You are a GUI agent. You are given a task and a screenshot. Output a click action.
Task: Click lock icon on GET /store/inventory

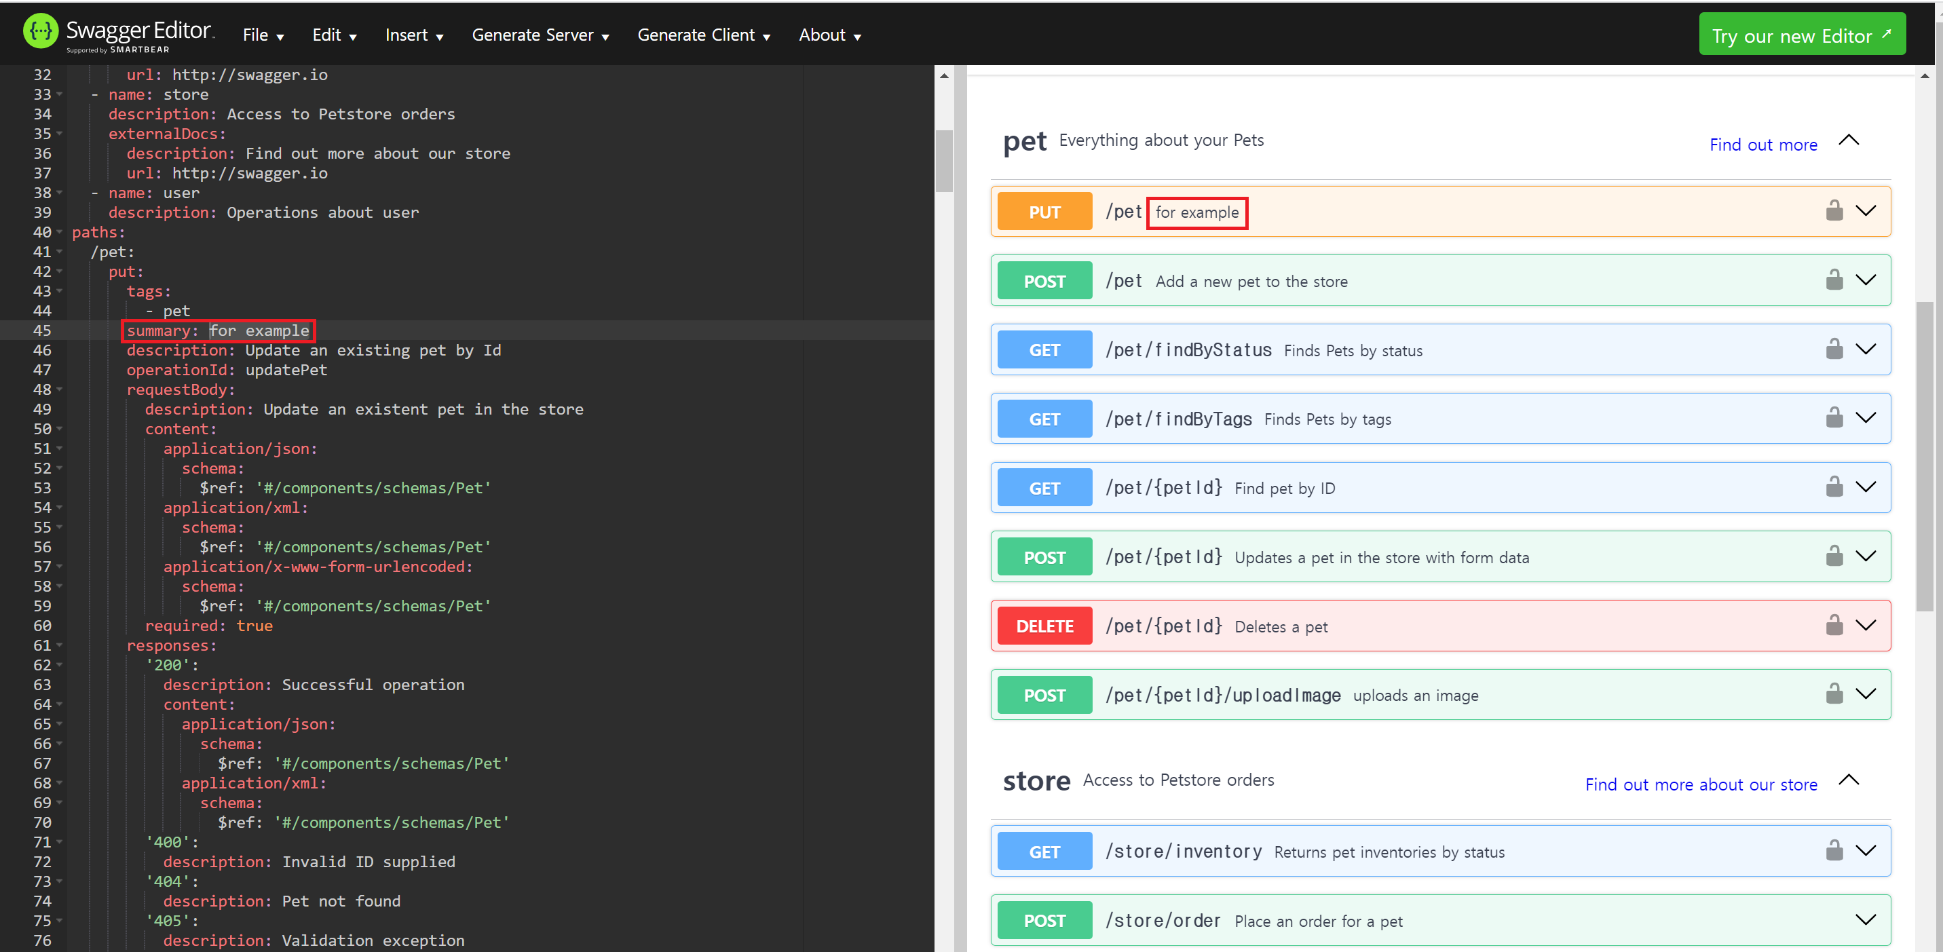1834,851
